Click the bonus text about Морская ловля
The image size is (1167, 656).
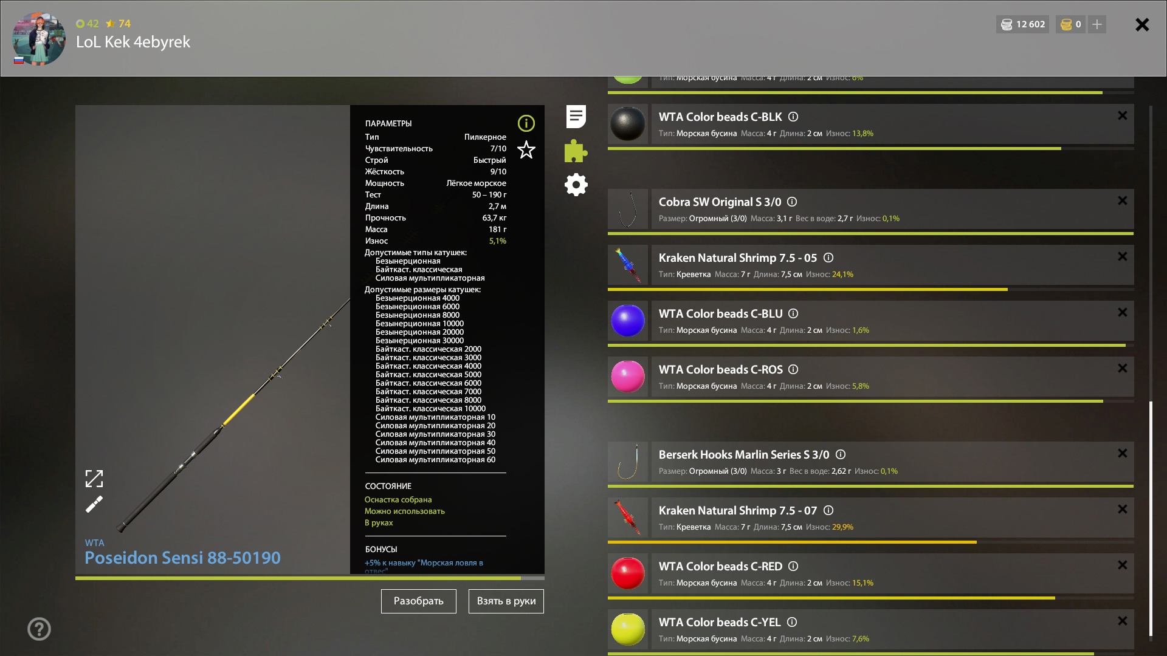(x=424, y=566)
